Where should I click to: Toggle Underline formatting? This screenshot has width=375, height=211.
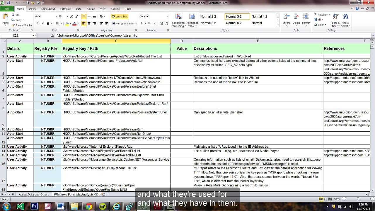click(47, 23)
